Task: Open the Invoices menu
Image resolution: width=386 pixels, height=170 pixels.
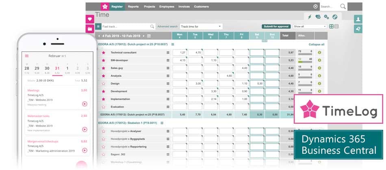Action: (x=184, y=6)
